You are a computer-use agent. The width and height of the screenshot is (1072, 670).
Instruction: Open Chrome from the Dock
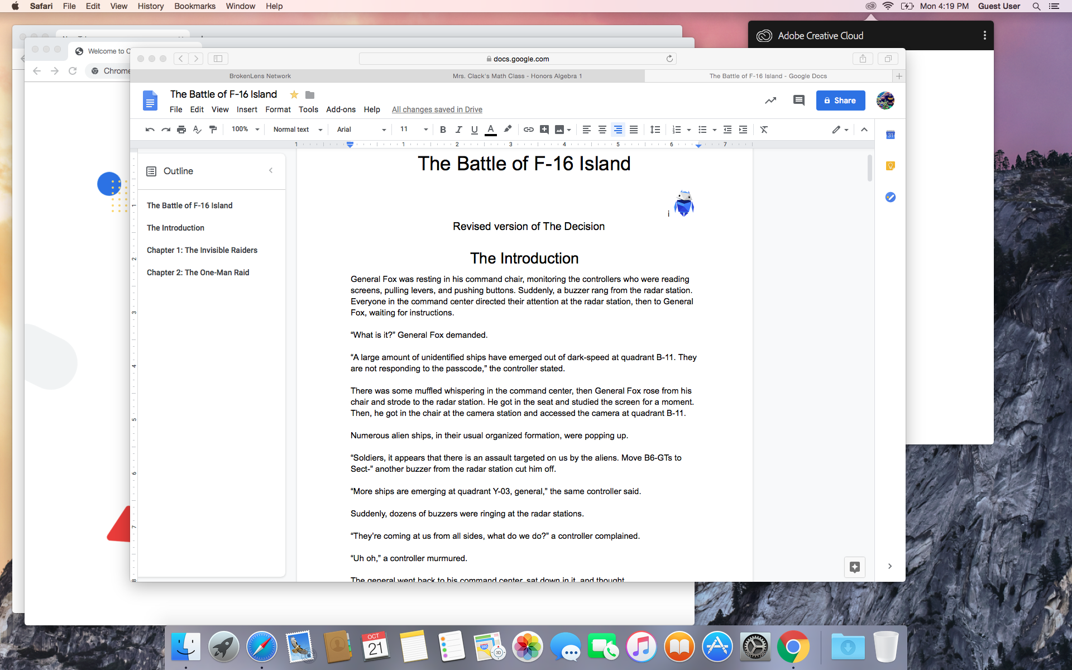[x=793, y=647]
